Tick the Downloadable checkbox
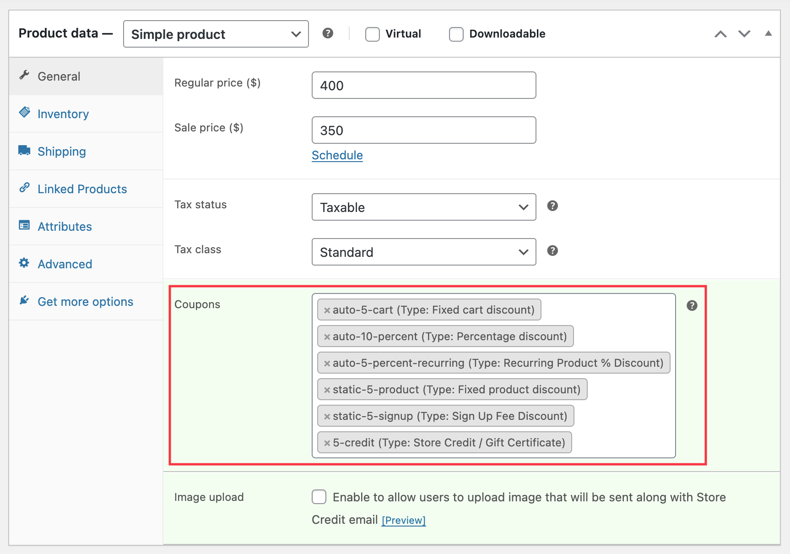This screenshot has height=554, width=790. point(456,34)
